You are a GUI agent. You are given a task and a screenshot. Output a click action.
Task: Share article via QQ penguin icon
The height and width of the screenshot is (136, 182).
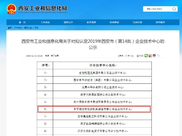coord(154,55)
